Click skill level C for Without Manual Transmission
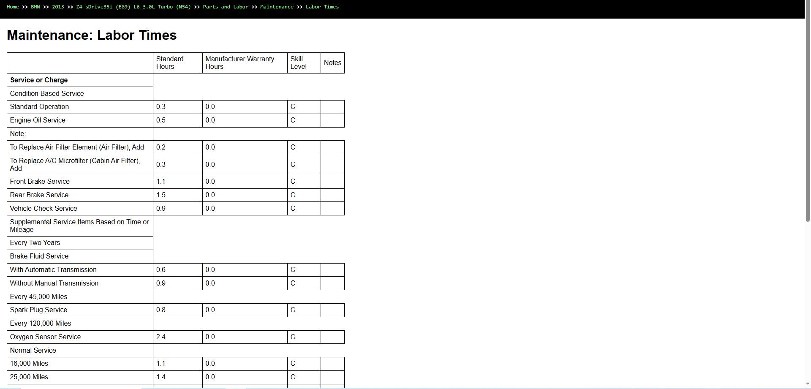The image size is (811, 389). pos(304,283)
